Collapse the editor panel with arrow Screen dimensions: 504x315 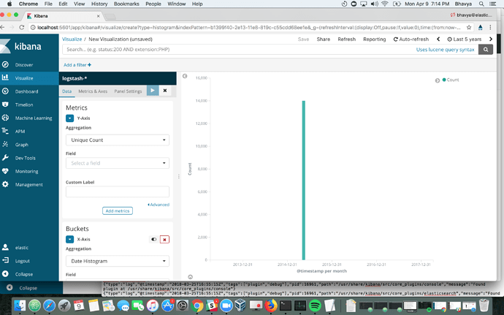(x=185, y=76)
